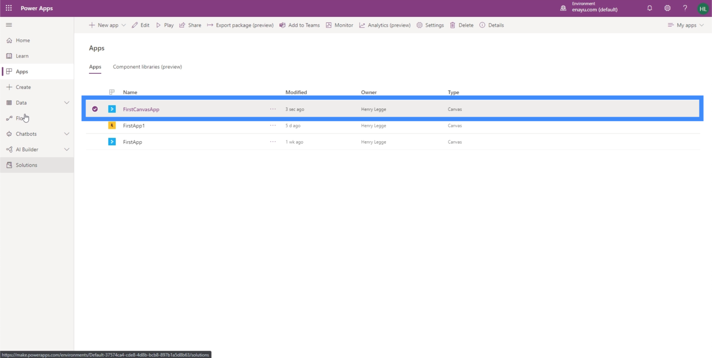Click the FirstCanvasApp blue app icon
The width and height of the screenshot is (712, 358).
[112, 109]
